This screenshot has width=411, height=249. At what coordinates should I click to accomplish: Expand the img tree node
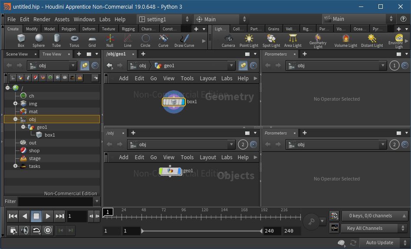pyautogui.click(x=15, y=104)
